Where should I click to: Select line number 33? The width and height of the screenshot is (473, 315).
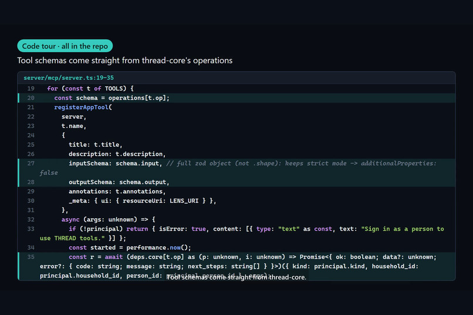click(x=31, y=229)
